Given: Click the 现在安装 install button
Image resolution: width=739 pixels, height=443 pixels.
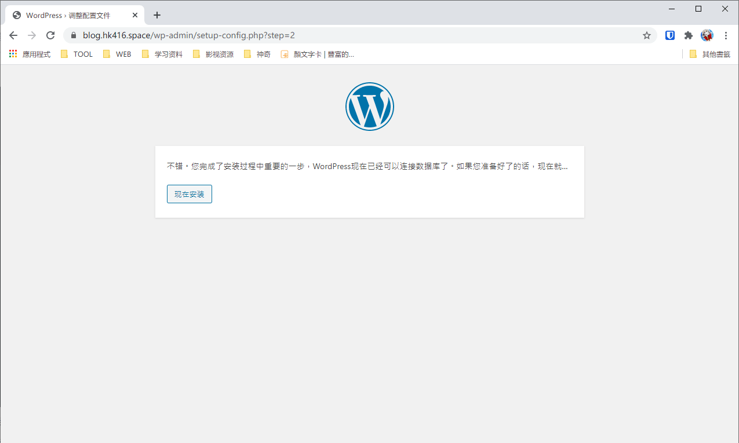Looking at the screenshot, I should (x=190, y=194).
